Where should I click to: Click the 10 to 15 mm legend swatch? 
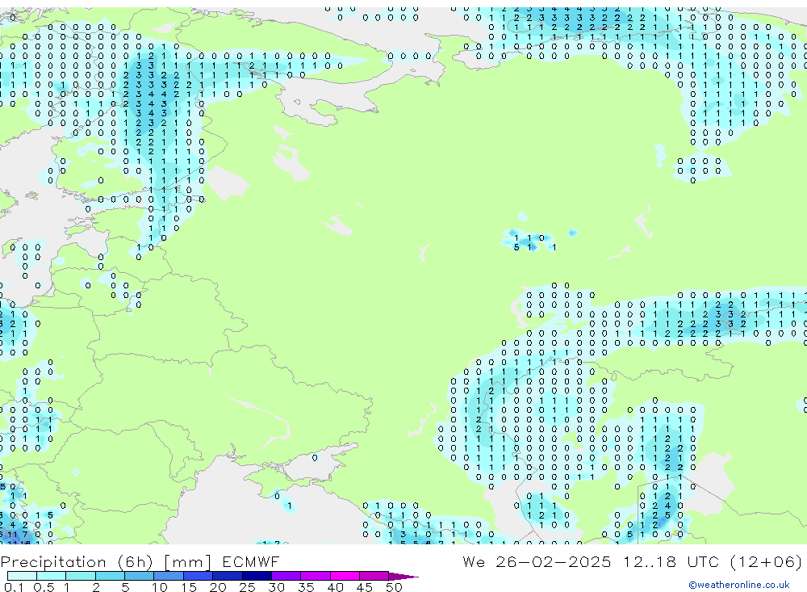[169, 576]
